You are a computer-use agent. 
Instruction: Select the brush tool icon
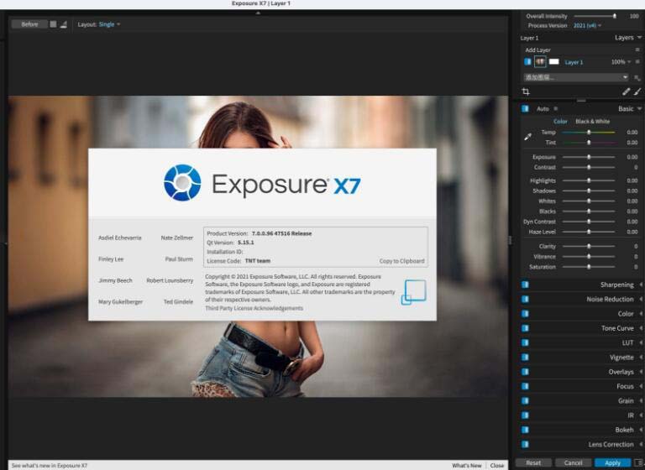[x=637, y=91]
